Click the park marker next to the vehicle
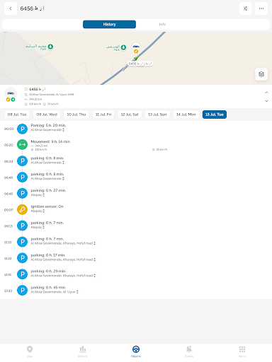This screenshot has height=362, width=272. (123, 47)
